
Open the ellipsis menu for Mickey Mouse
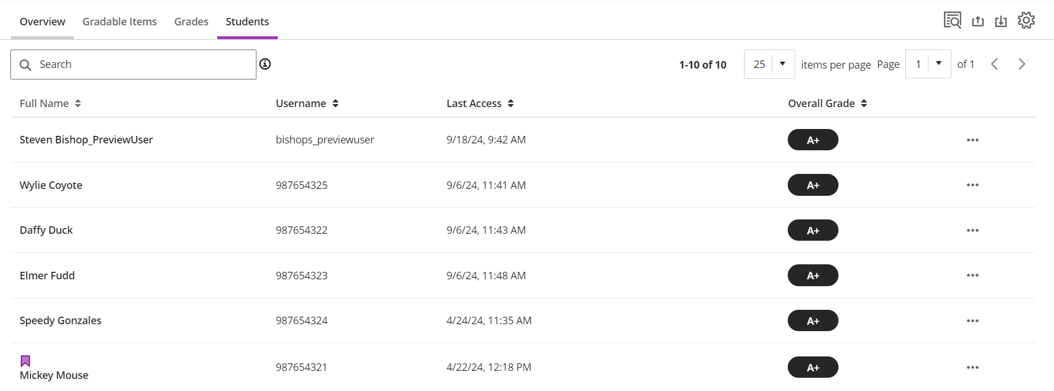972,367
